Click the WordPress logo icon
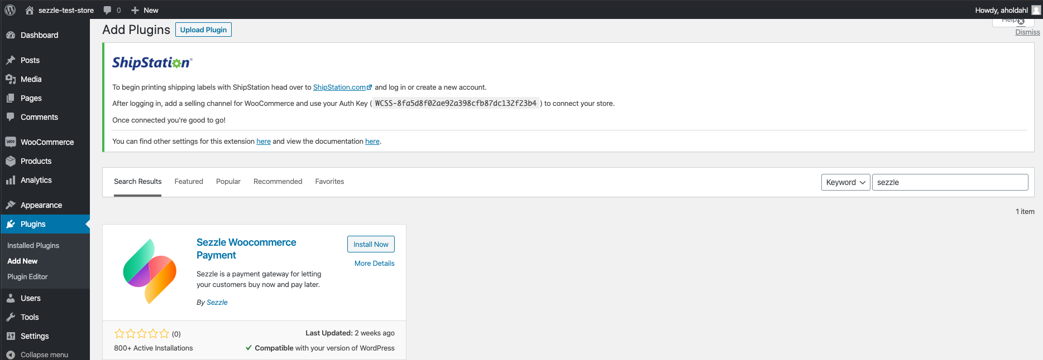This screenshot has width=1043, height=360. [x=10, y=10]
